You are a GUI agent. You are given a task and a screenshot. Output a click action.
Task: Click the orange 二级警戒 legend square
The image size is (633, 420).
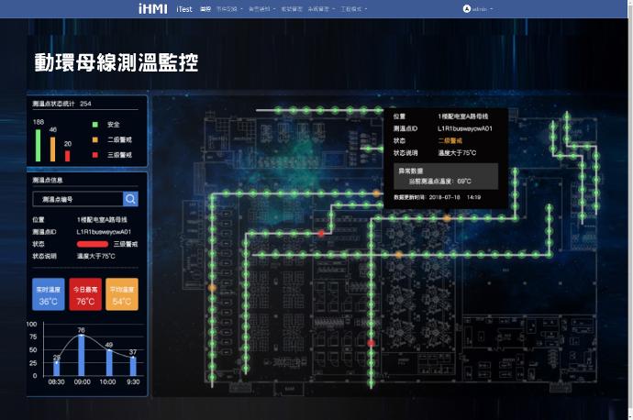[x=94, y=139]
